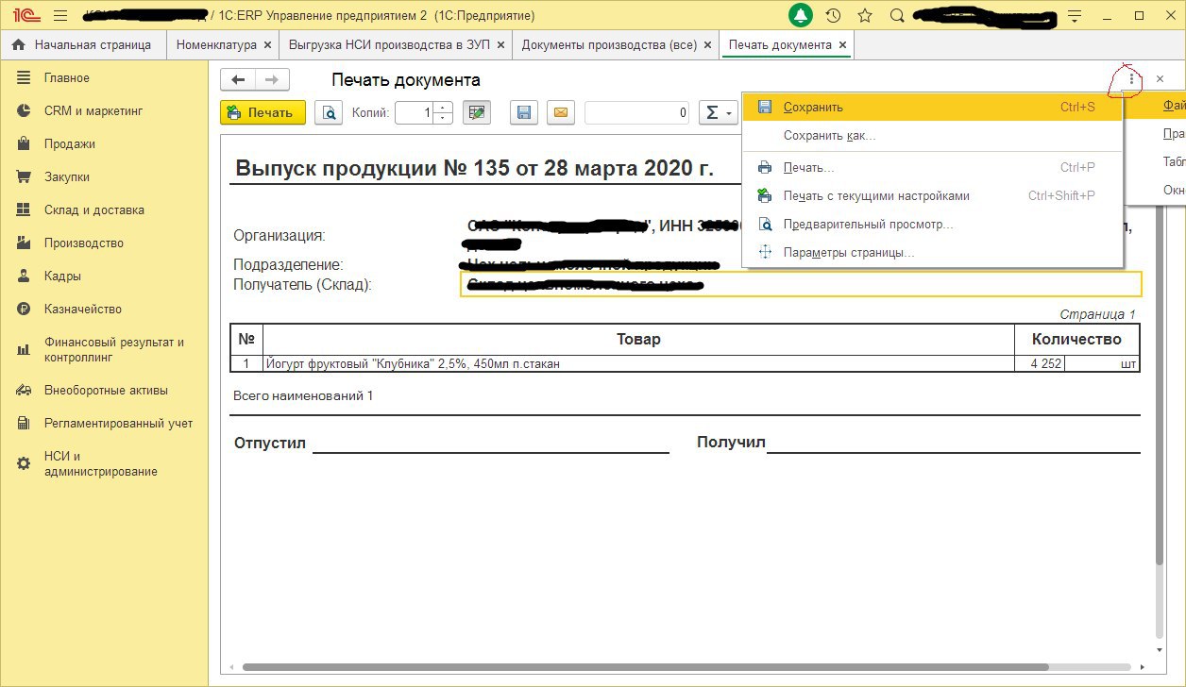Switch to Начальная страница tab

coord(83,44)
